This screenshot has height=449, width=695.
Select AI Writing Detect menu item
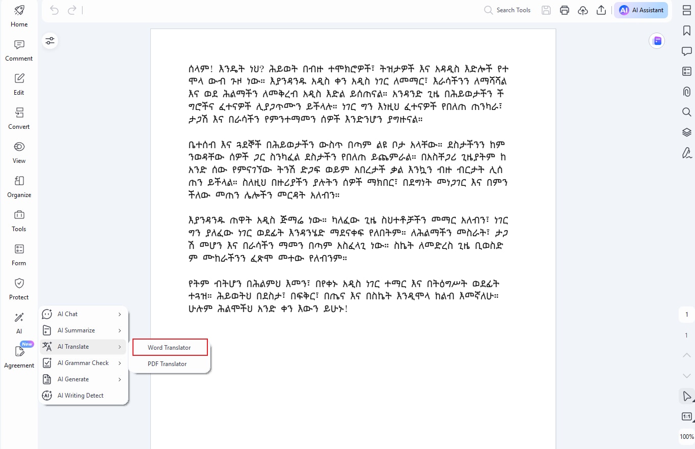(84, 396)
